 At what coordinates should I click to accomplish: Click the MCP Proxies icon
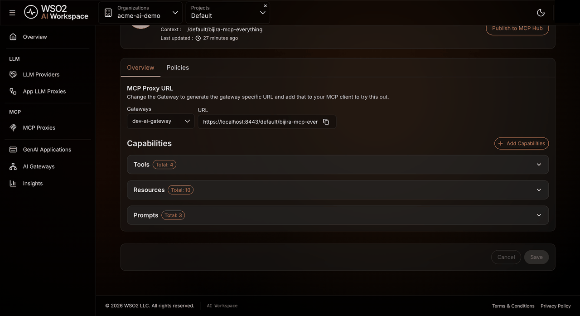point(13,127)
